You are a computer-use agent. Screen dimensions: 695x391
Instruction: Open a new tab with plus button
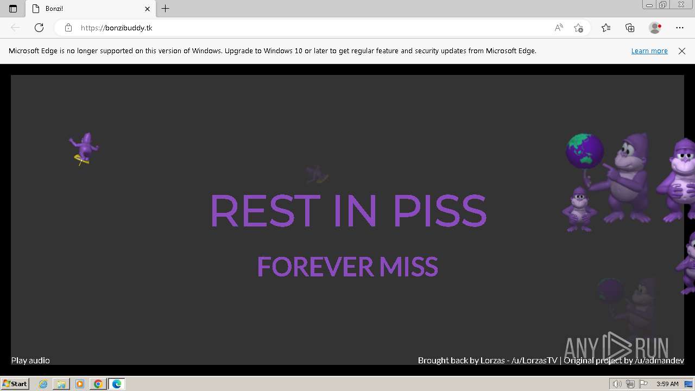coord(166,9)
